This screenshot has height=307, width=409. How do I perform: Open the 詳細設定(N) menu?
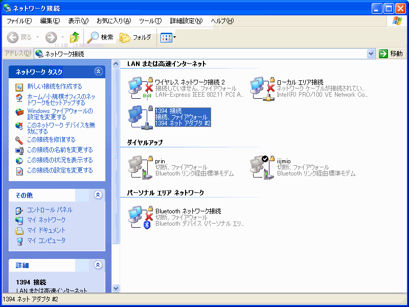point(186,21)
